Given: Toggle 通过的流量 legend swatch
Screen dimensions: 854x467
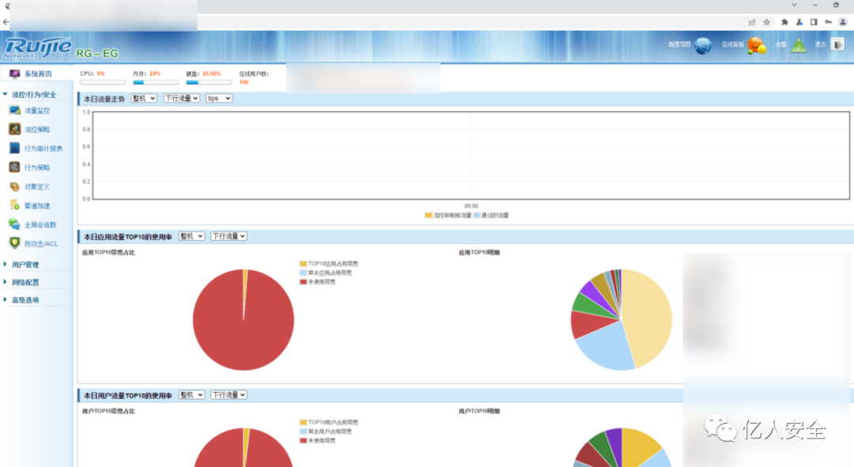Looking at the screenshot, I should 477,215.
